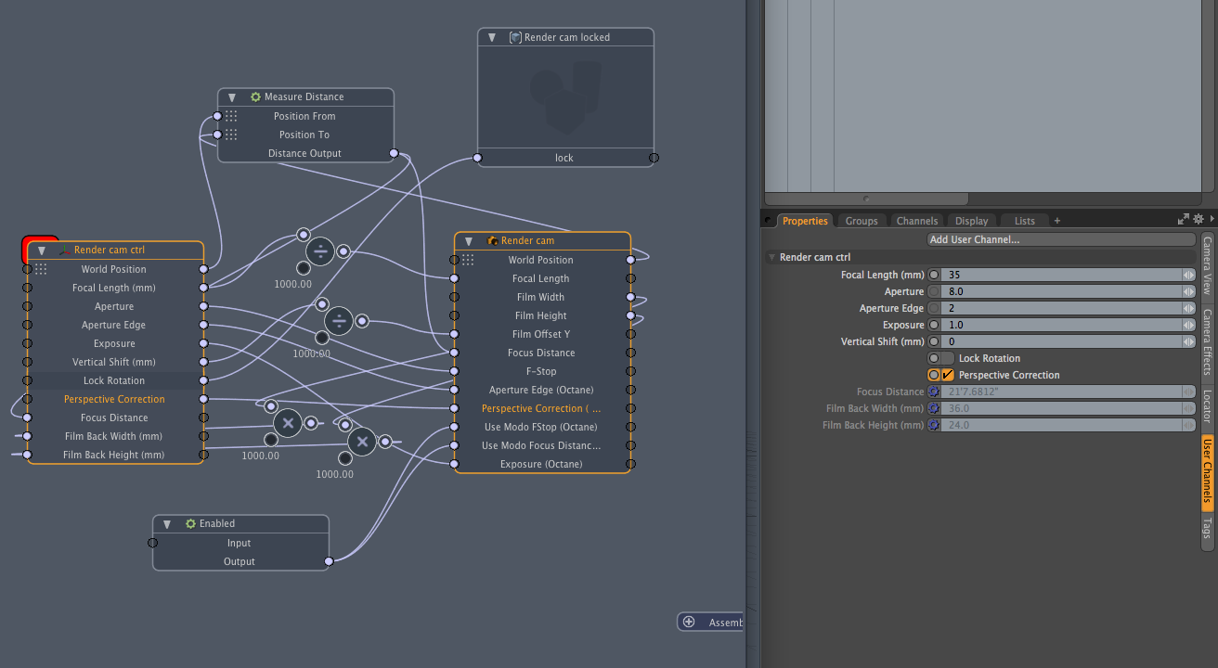Click the Position From grid icon
Viewport: 1218px width, 668px height.
(231, 116)
